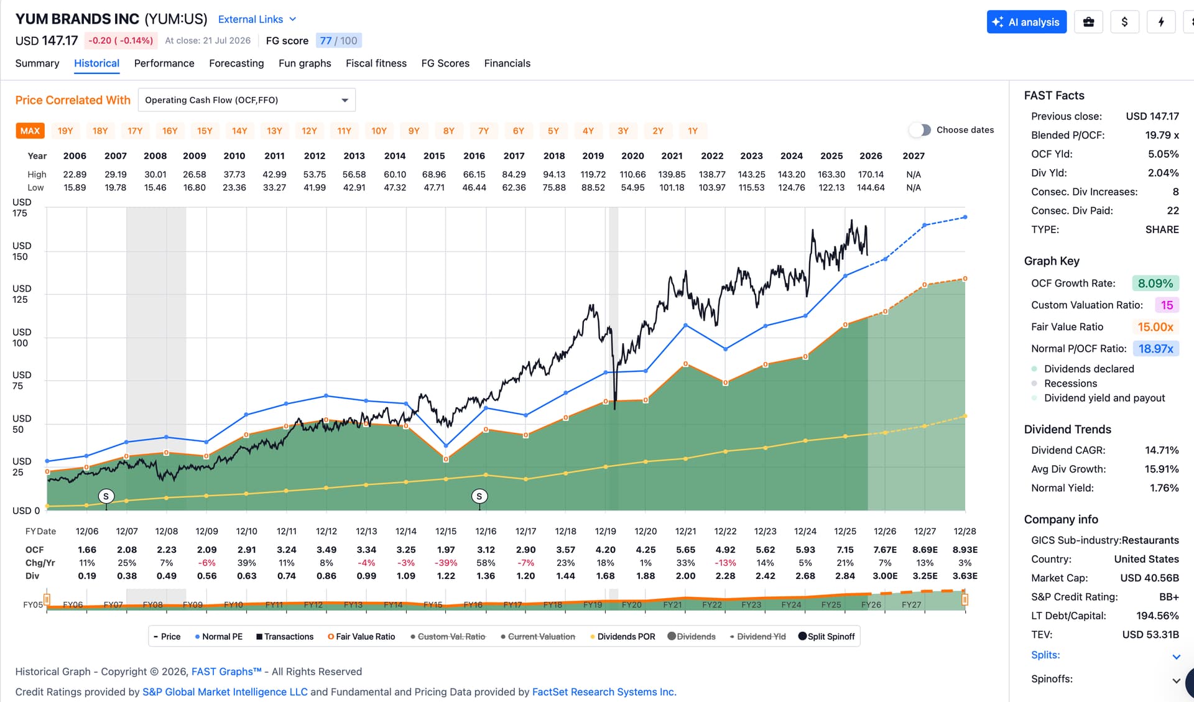
Task: Switch to Fiscal fitness tab
Action: coord(376,63)
